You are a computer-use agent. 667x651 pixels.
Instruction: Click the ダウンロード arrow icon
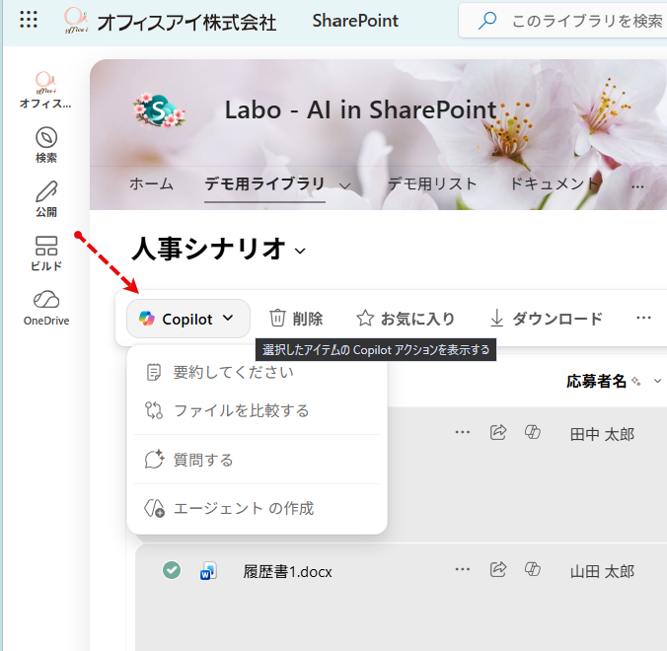pos(496,318)
